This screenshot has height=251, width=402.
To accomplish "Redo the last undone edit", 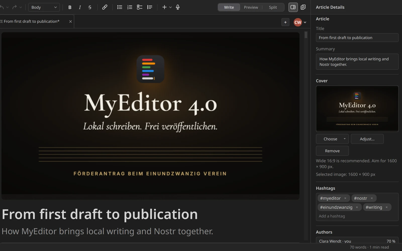I will (15, 7).
